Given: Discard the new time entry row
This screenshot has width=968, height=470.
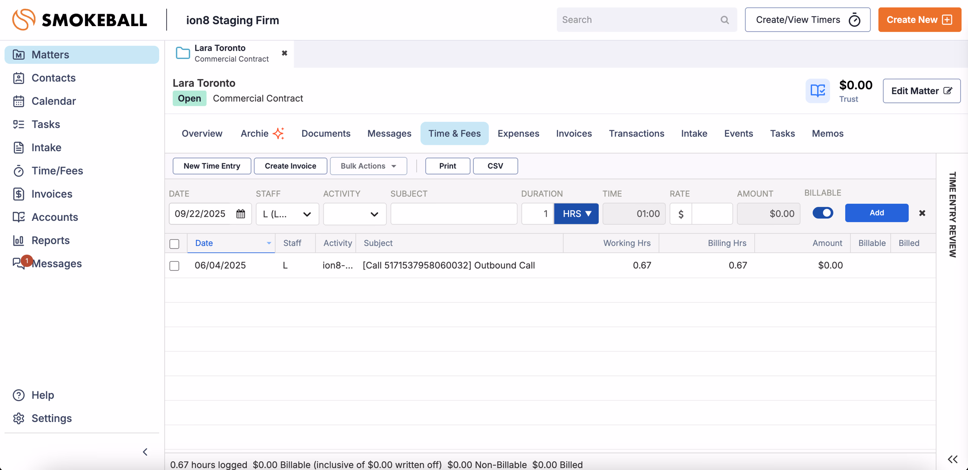Looking at the screenshot, I should pyautogui.click(x=922, y=213).
